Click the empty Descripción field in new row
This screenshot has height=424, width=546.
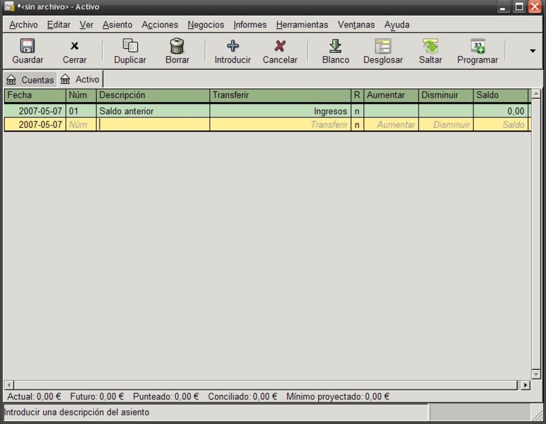153,125
